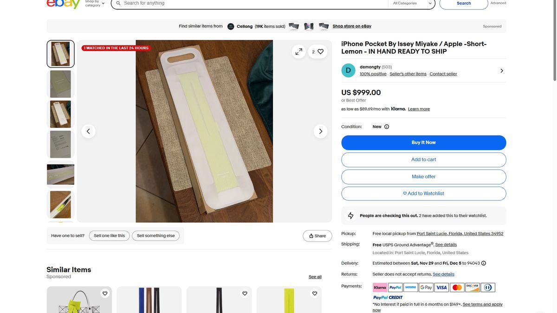Open the Seller's other items link
Image resolution: width=557 pixels, height=313 pixels.
pos(408,74)
